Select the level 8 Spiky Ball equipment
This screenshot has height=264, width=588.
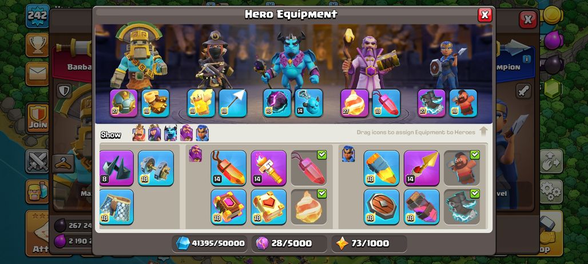pyautogui.click(x=116, y=168)
